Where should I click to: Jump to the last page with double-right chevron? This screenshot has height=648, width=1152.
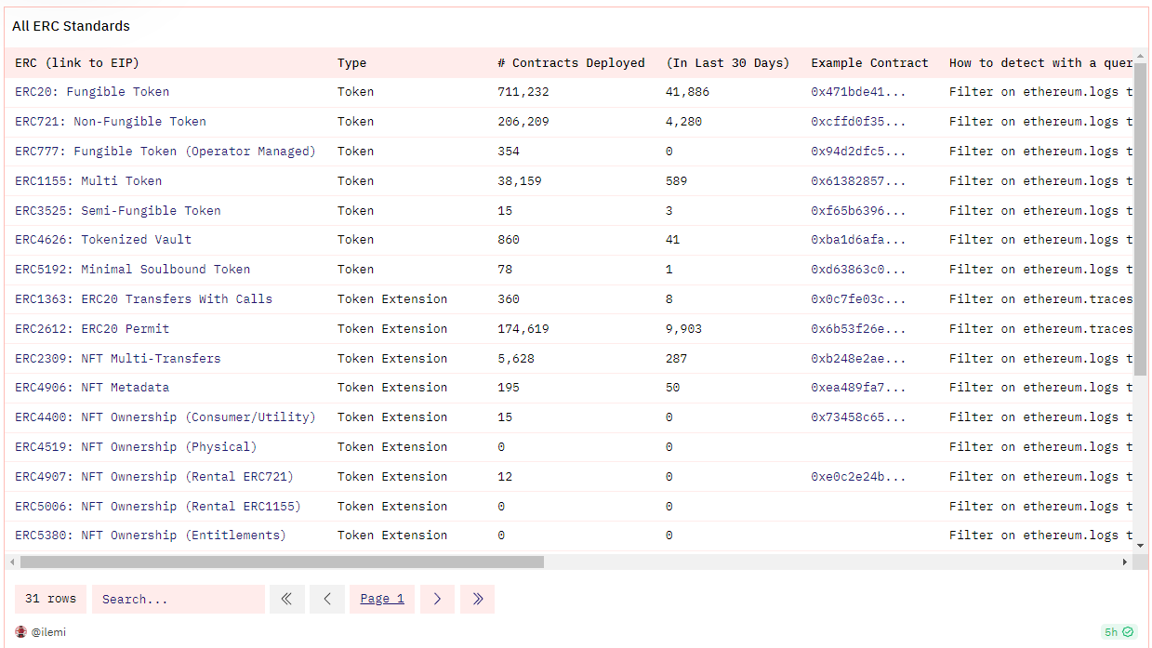pyautogui.click(x=477, y=599)
